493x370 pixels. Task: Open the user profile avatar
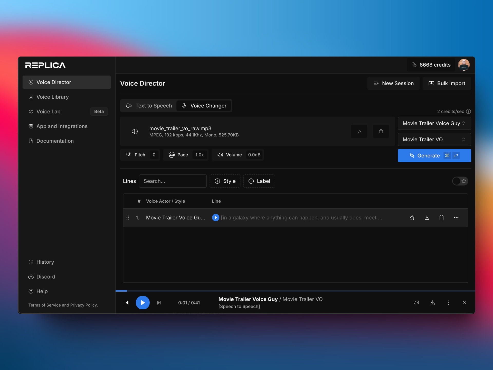pos(464,65)
